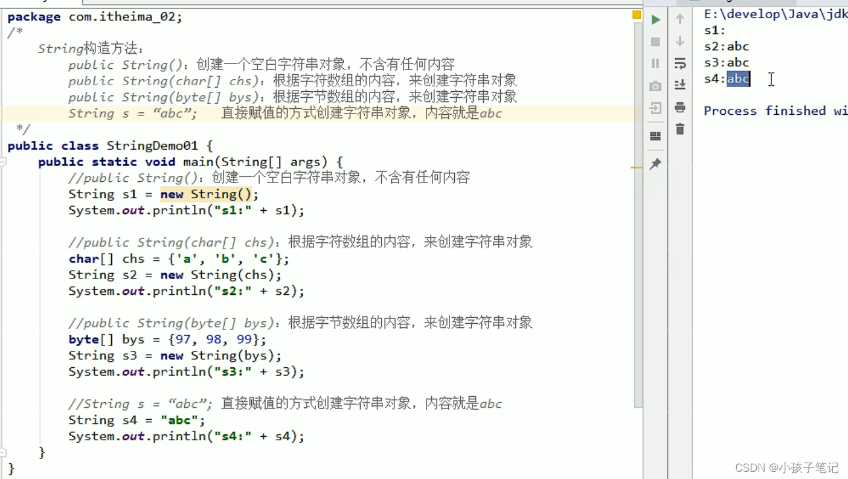Toggle soft-wrap for console output
This screenshot has height=479, width=848.
coord(680,63)
